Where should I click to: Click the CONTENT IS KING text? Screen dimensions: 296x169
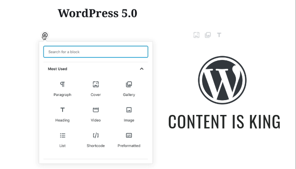click(x=224, y=122)
